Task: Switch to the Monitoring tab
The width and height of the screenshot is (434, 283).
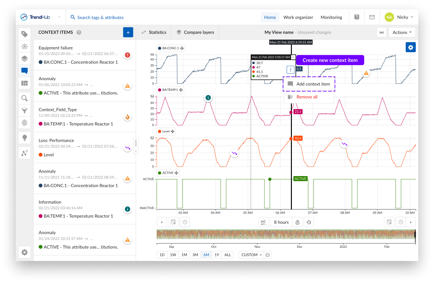Action: click(331, 17)
